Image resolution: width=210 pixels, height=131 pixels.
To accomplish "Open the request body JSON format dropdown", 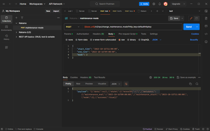I will click(x=157, y=40).
